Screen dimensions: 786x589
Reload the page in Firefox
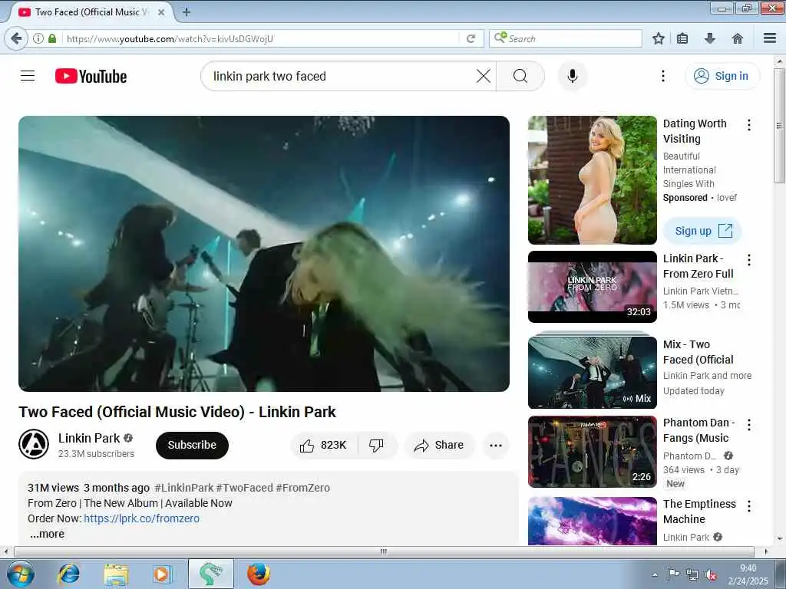pyautogui.click(x=471, y=38)
